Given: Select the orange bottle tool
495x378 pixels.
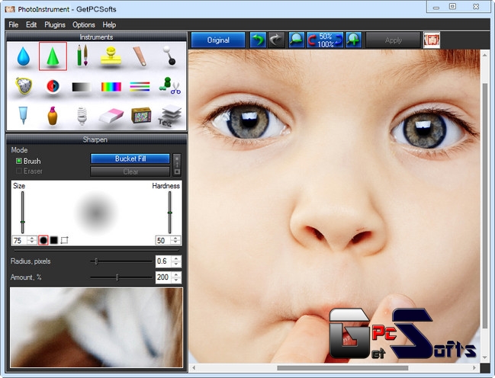Looking at the screenshot, I should coord(53,116).
